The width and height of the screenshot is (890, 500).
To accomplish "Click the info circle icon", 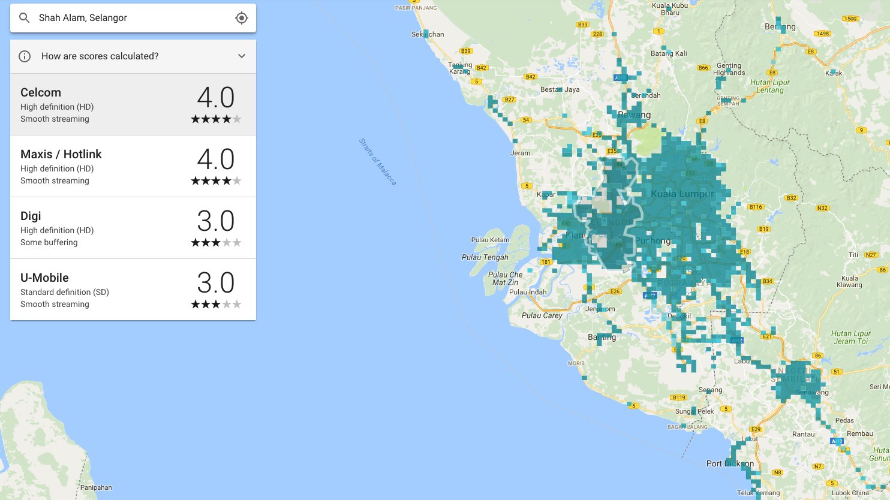I will 25,56.
